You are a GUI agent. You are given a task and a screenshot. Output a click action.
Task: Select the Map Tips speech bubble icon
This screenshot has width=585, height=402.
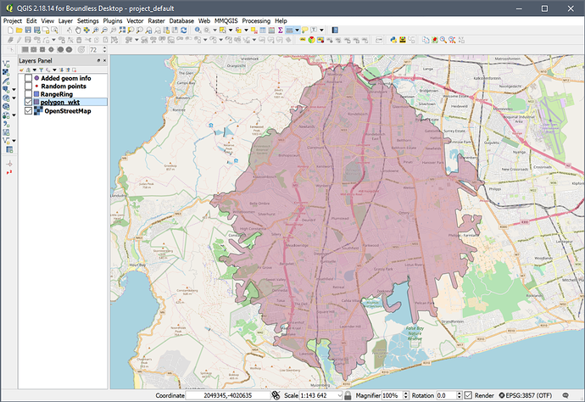click(x=305, y=31)
